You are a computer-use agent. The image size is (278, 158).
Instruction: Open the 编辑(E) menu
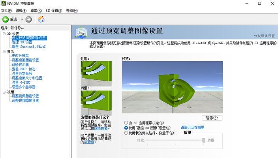click(x=21, y=11)
